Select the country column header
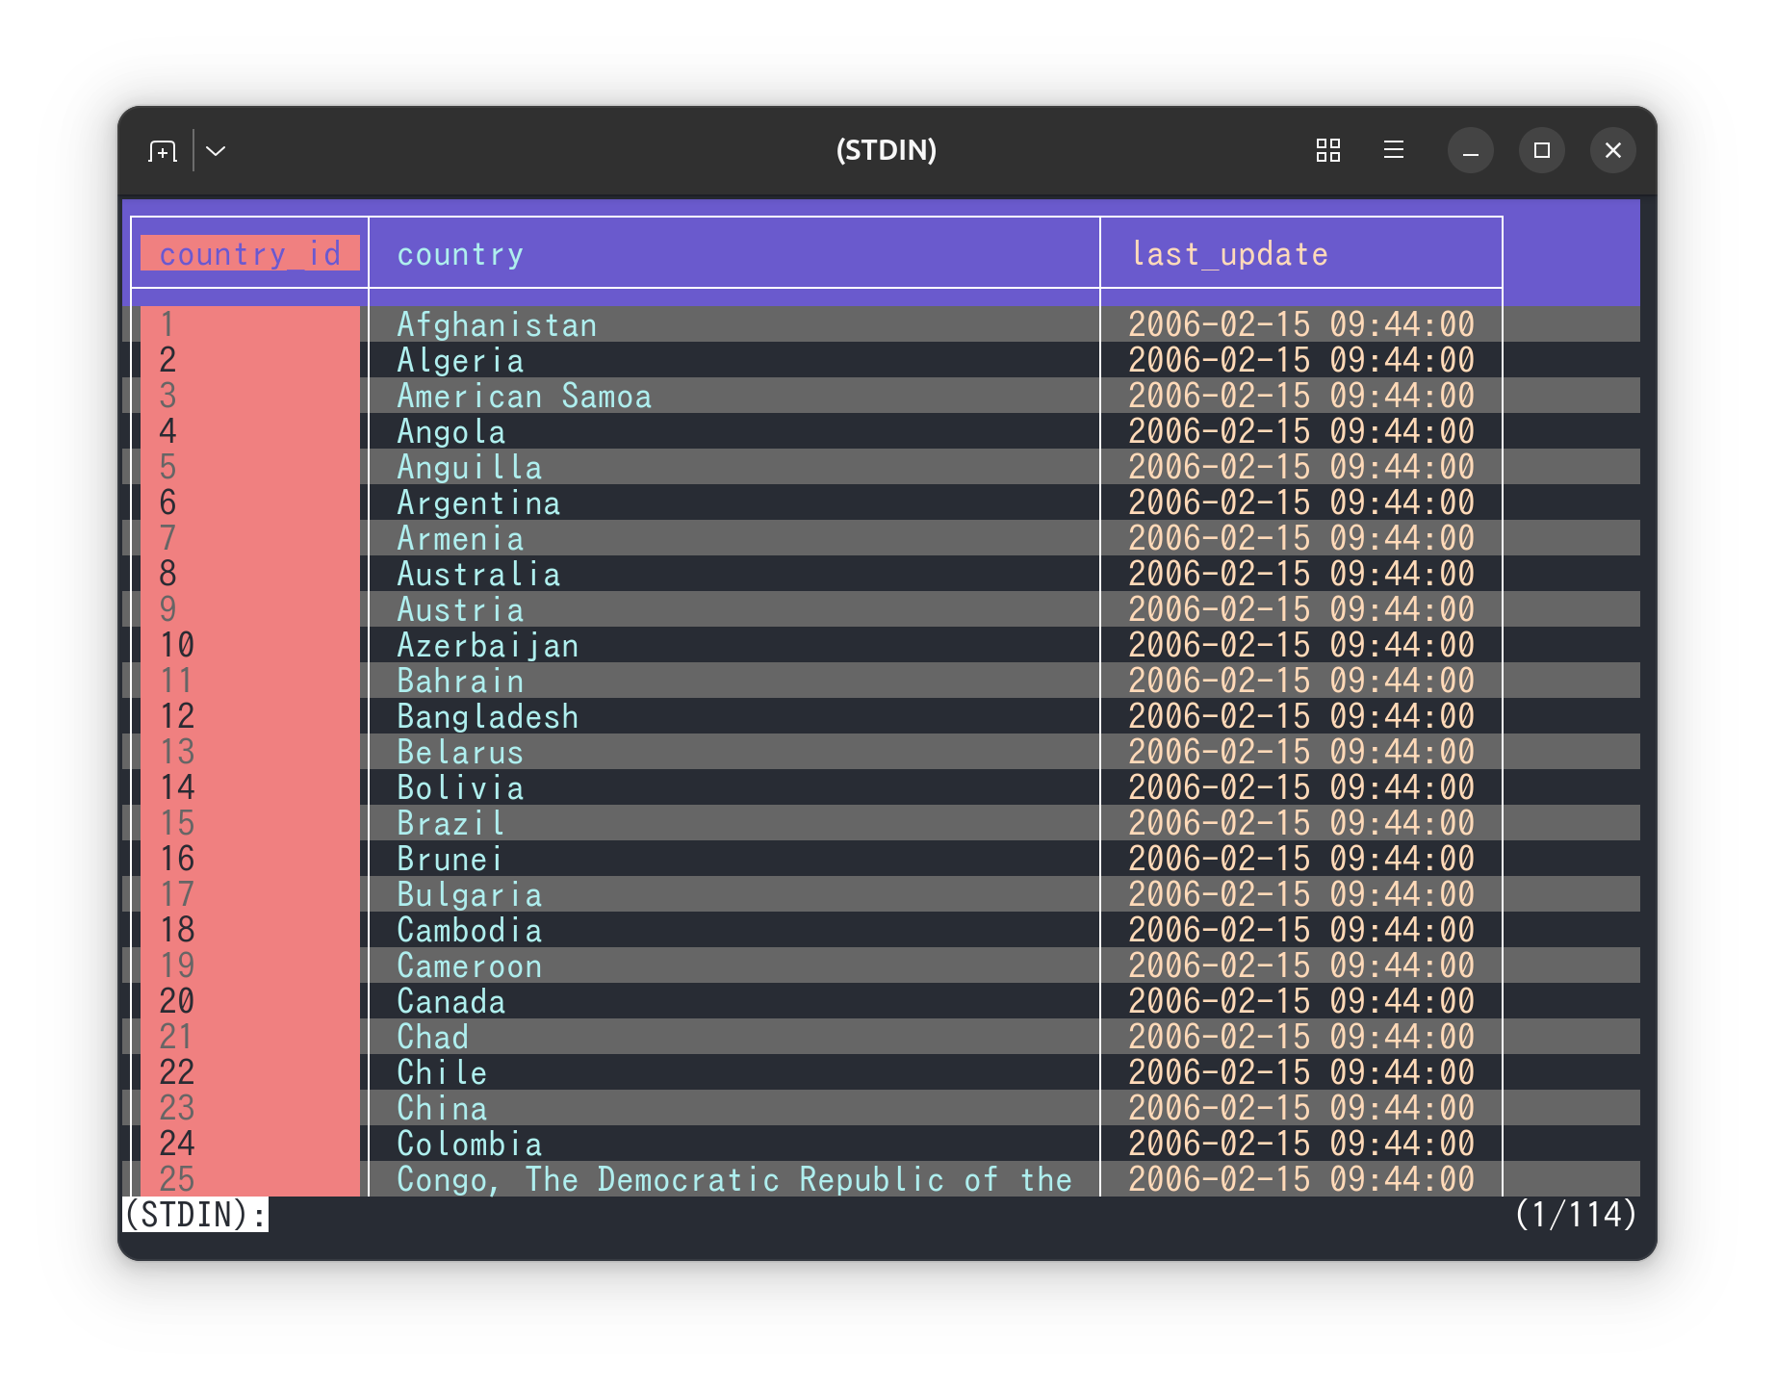 coord(460,254)
